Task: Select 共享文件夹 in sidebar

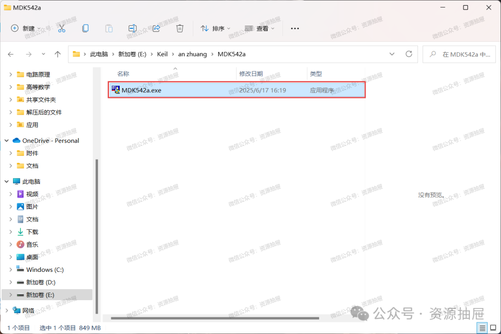Action: tap(41, 100)
